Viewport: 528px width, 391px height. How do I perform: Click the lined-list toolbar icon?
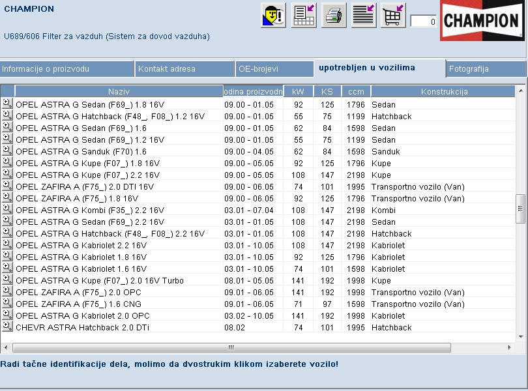coord(364,15)
